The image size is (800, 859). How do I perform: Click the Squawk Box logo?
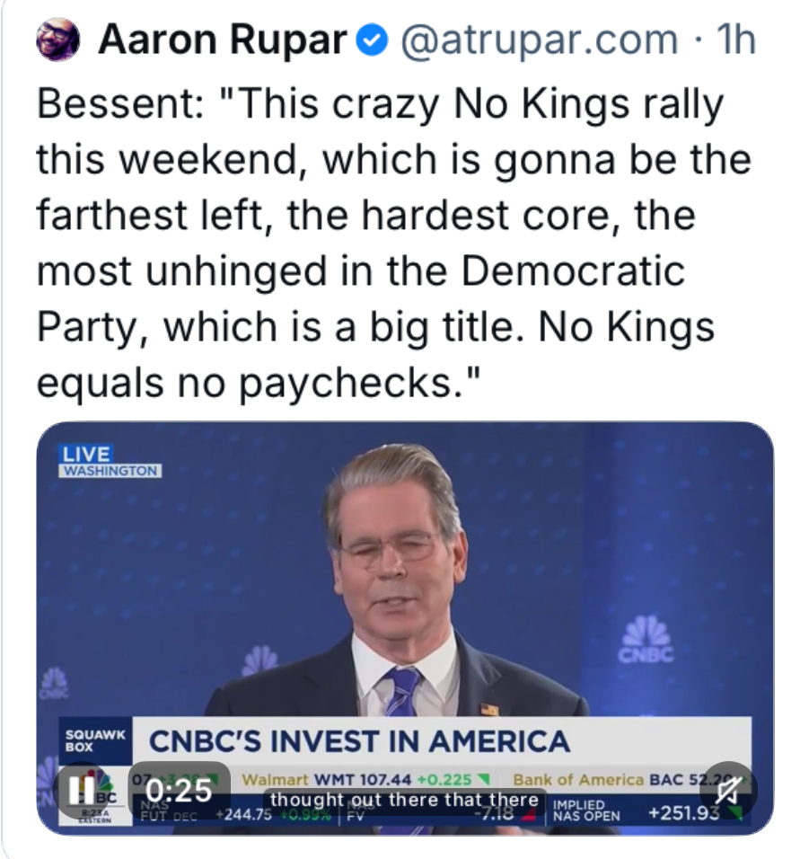[x=83, y=739]
